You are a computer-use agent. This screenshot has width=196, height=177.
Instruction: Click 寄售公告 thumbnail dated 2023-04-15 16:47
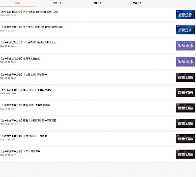click(x=185, y=154)
